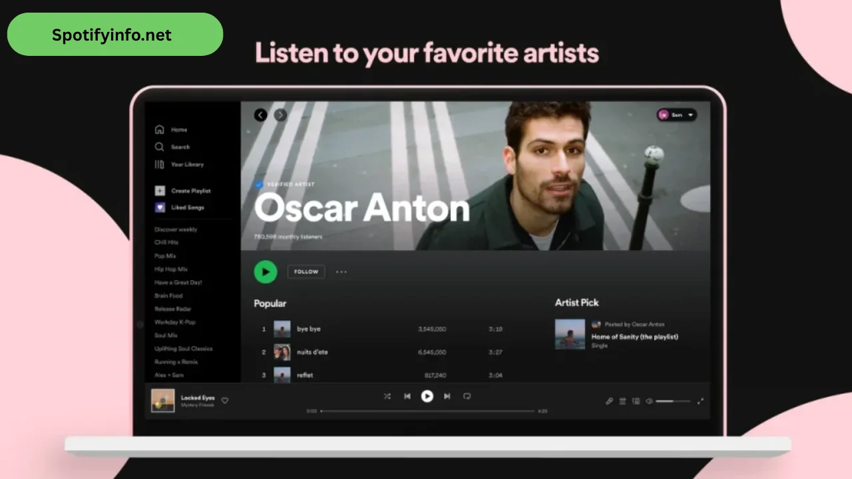Go back with the left arrow button
Viewport: 852px width, 479px height.
coord(261,115)
